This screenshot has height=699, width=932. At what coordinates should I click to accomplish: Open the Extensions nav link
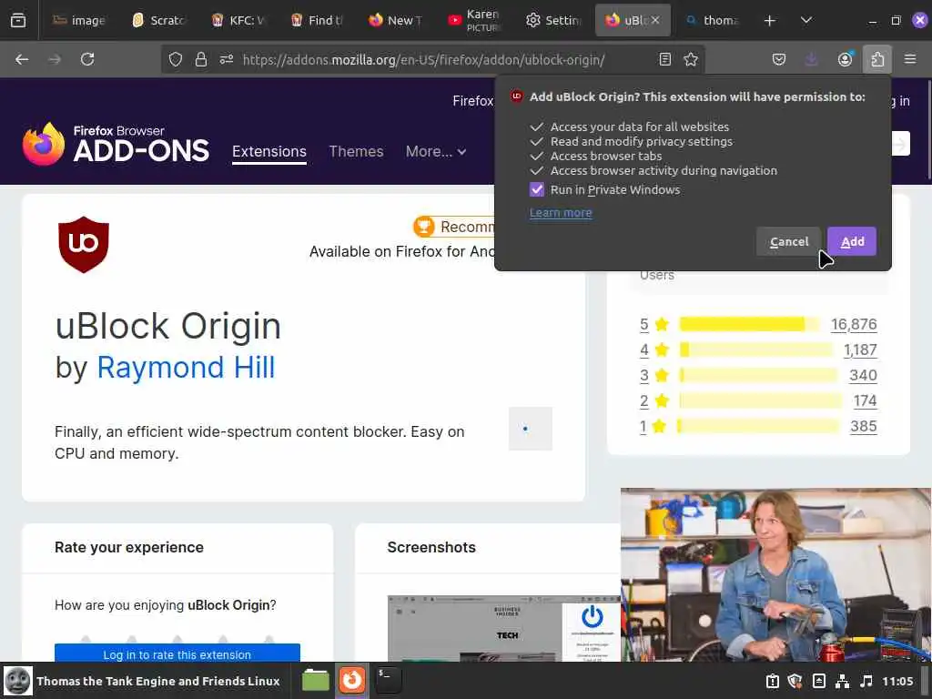tap(269, 152)
